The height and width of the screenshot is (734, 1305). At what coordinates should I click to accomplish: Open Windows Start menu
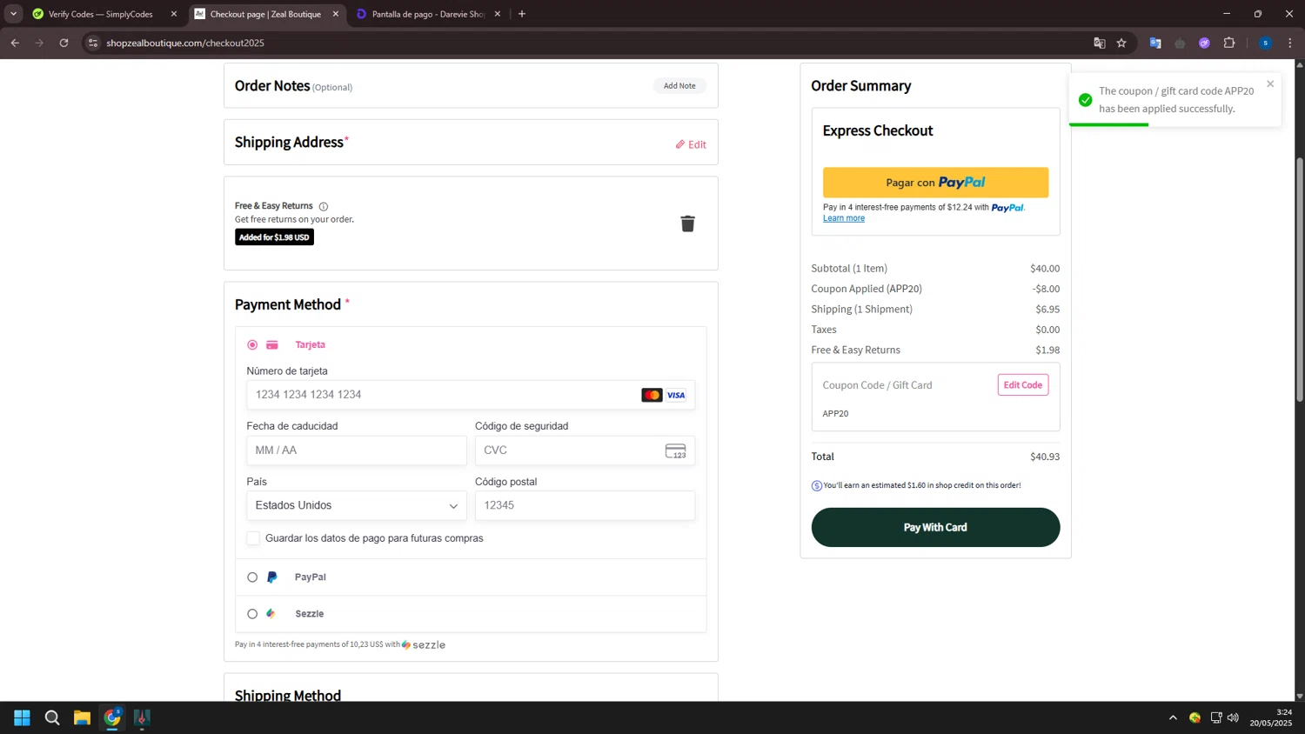(22, 717)
